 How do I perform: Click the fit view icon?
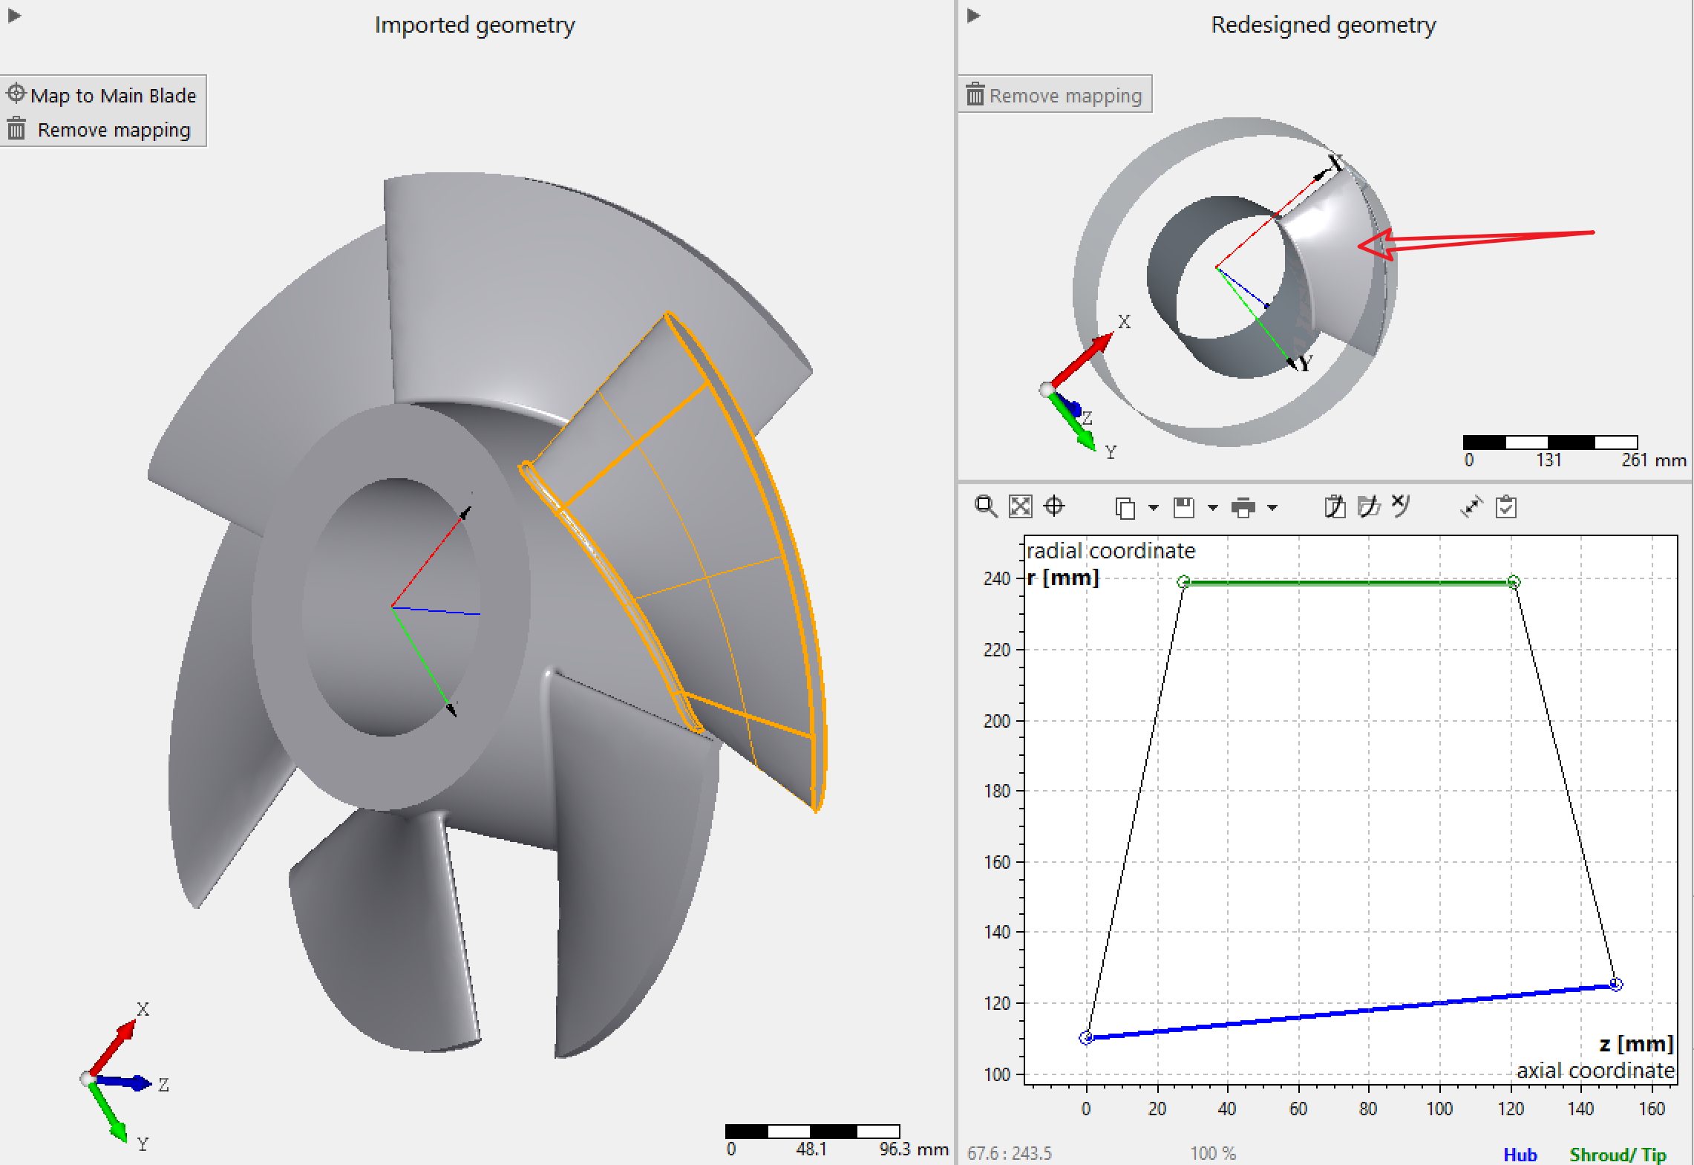pos(1021,507)
